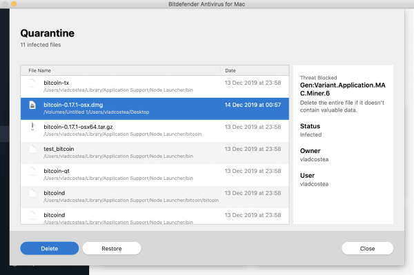The width and height of the screenshot is (414, 275).
Task: Click the 11 infected files label
Action: (41, 45)
